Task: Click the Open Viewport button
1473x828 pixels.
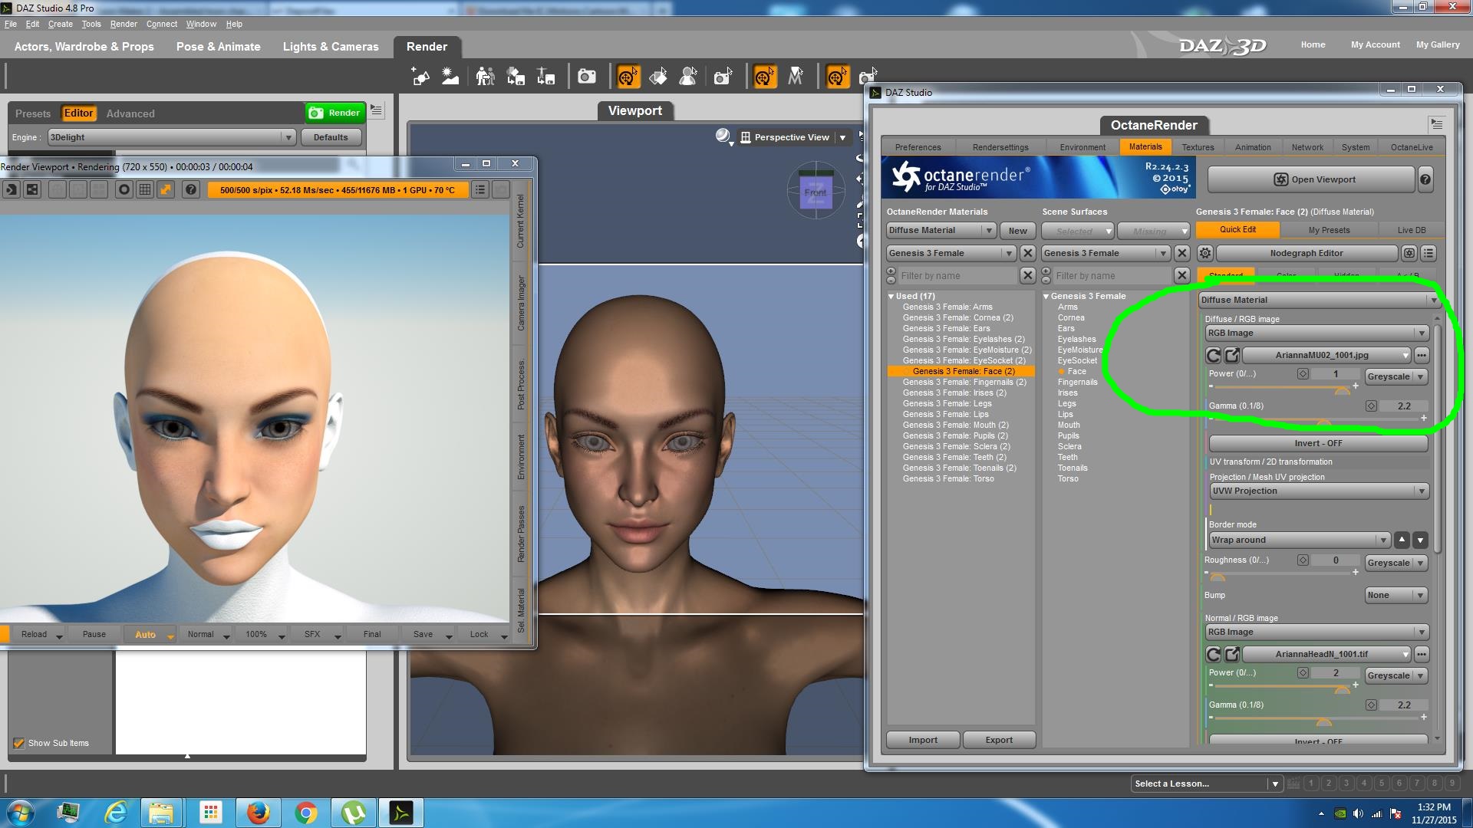Action: pos(1311,179)
